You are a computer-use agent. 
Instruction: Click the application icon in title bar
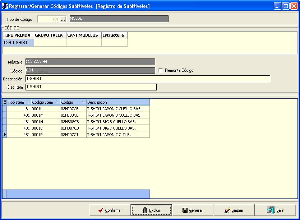click(5, 6)
